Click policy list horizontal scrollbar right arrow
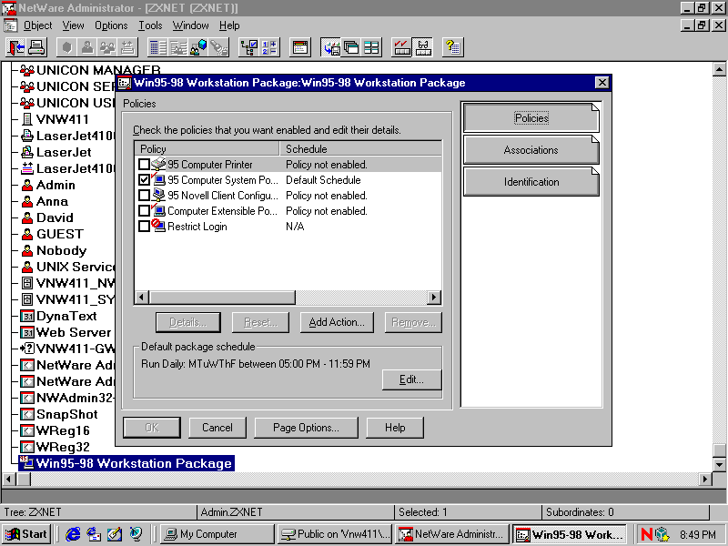Image resolution: width=728 pixels, height=546 pixels. 434,298
